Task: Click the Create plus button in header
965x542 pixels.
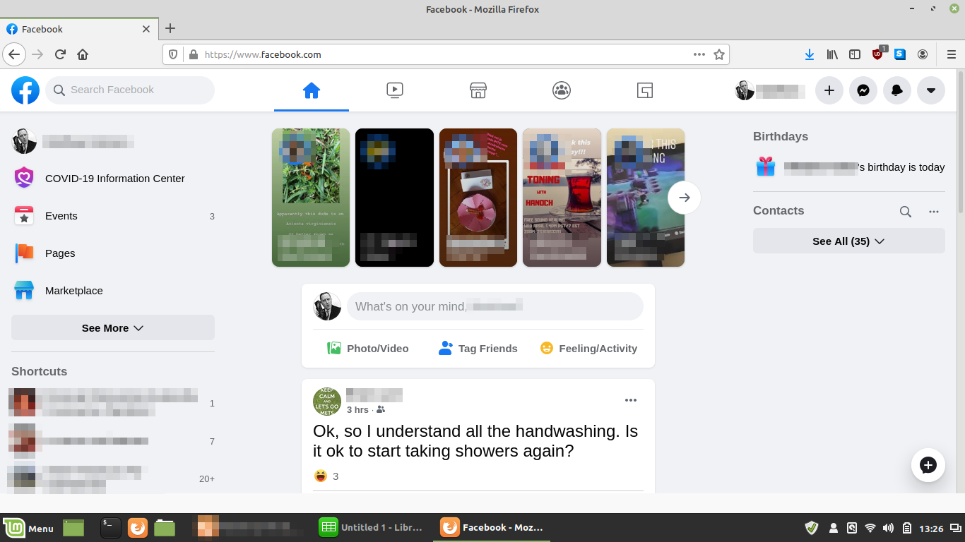Action: (829, 90)
